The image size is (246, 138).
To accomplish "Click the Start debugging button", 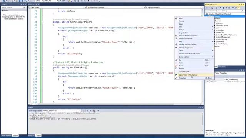I will 63,1.
